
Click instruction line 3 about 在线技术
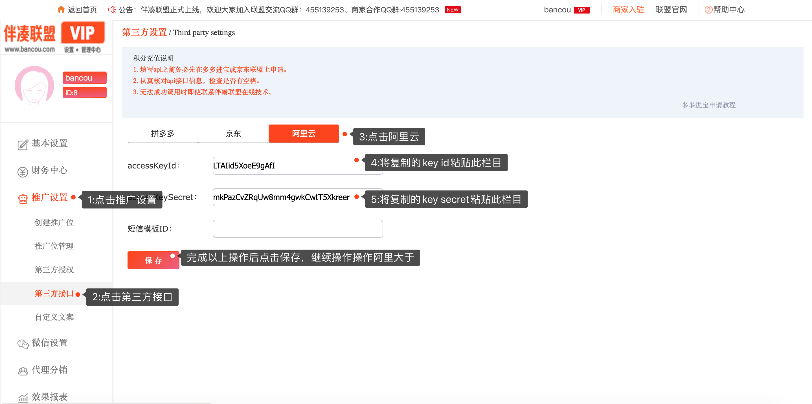pos(203,92)
